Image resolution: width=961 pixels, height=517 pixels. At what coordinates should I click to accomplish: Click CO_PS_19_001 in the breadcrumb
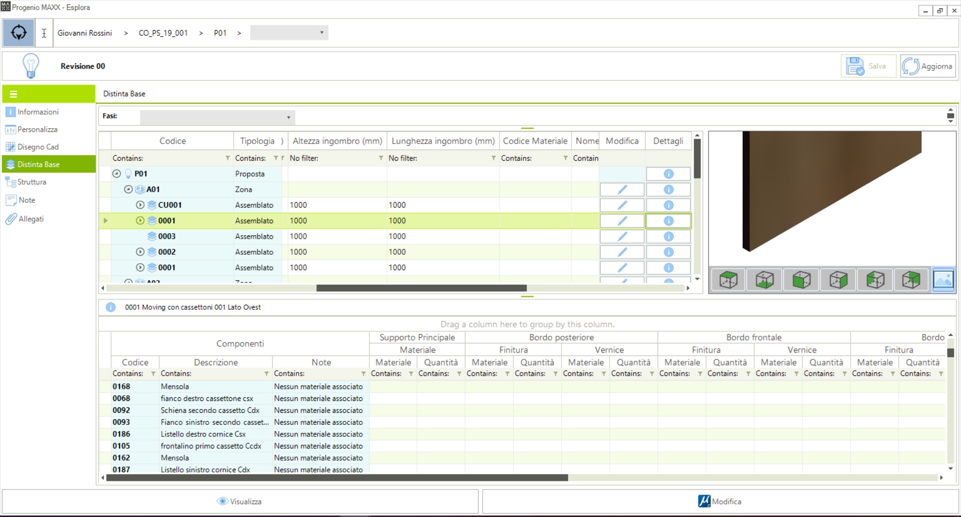pyautogui.click(x=163, y=33)
